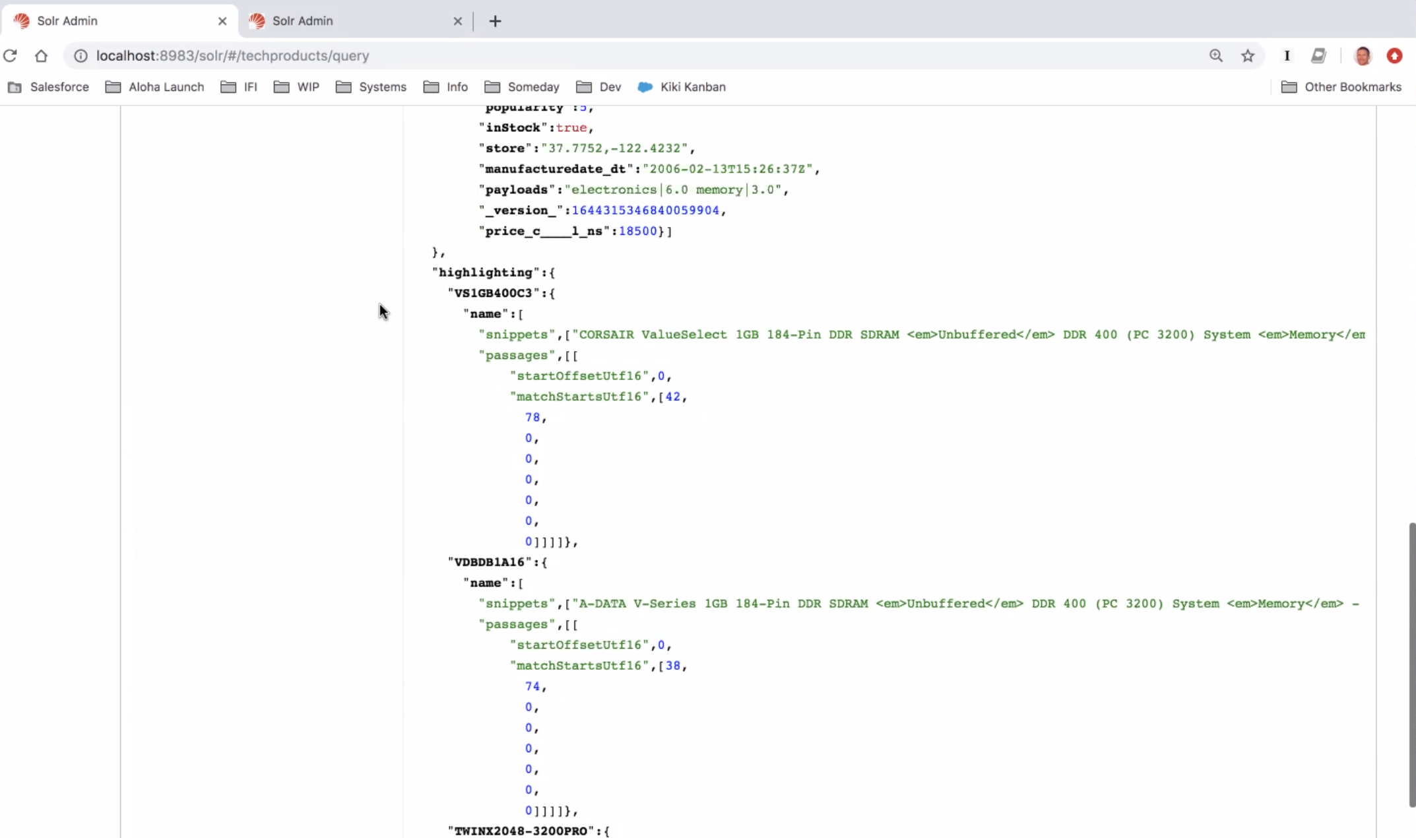Click "name" key under VS1GB400C3
Viewport: 1416px width, 838px height.
pos(486,314)
